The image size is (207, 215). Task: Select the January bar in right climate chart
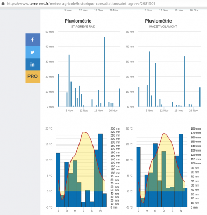[x=138, y=177]
